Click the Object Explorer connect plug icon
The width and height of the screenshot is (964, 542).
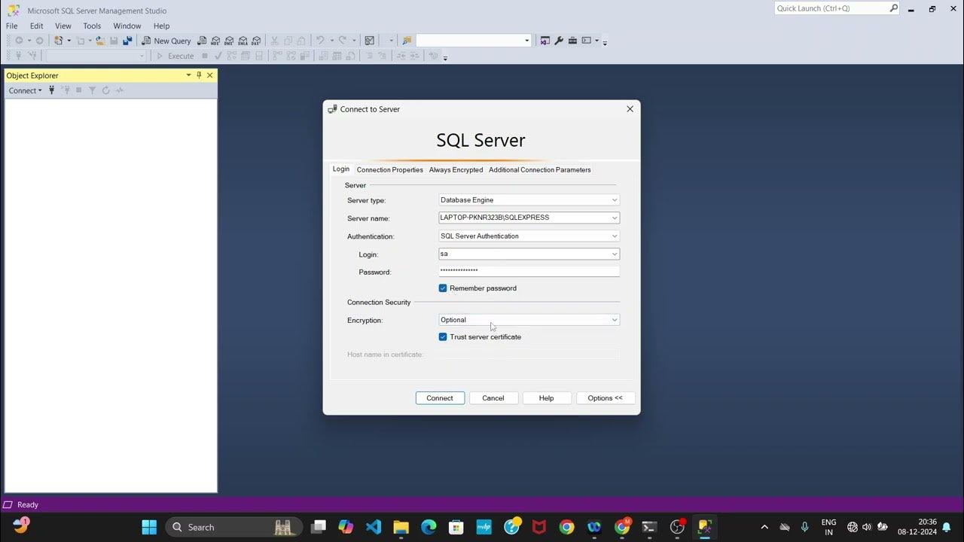tap(52, 90)
